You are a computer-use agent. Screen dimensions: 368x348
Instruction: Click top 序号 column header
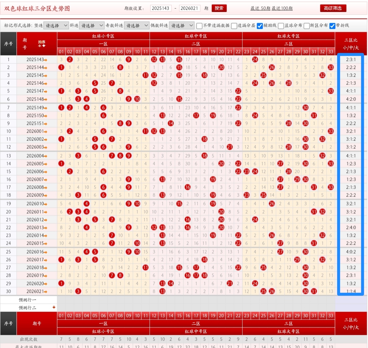click(x=9, y=44)
